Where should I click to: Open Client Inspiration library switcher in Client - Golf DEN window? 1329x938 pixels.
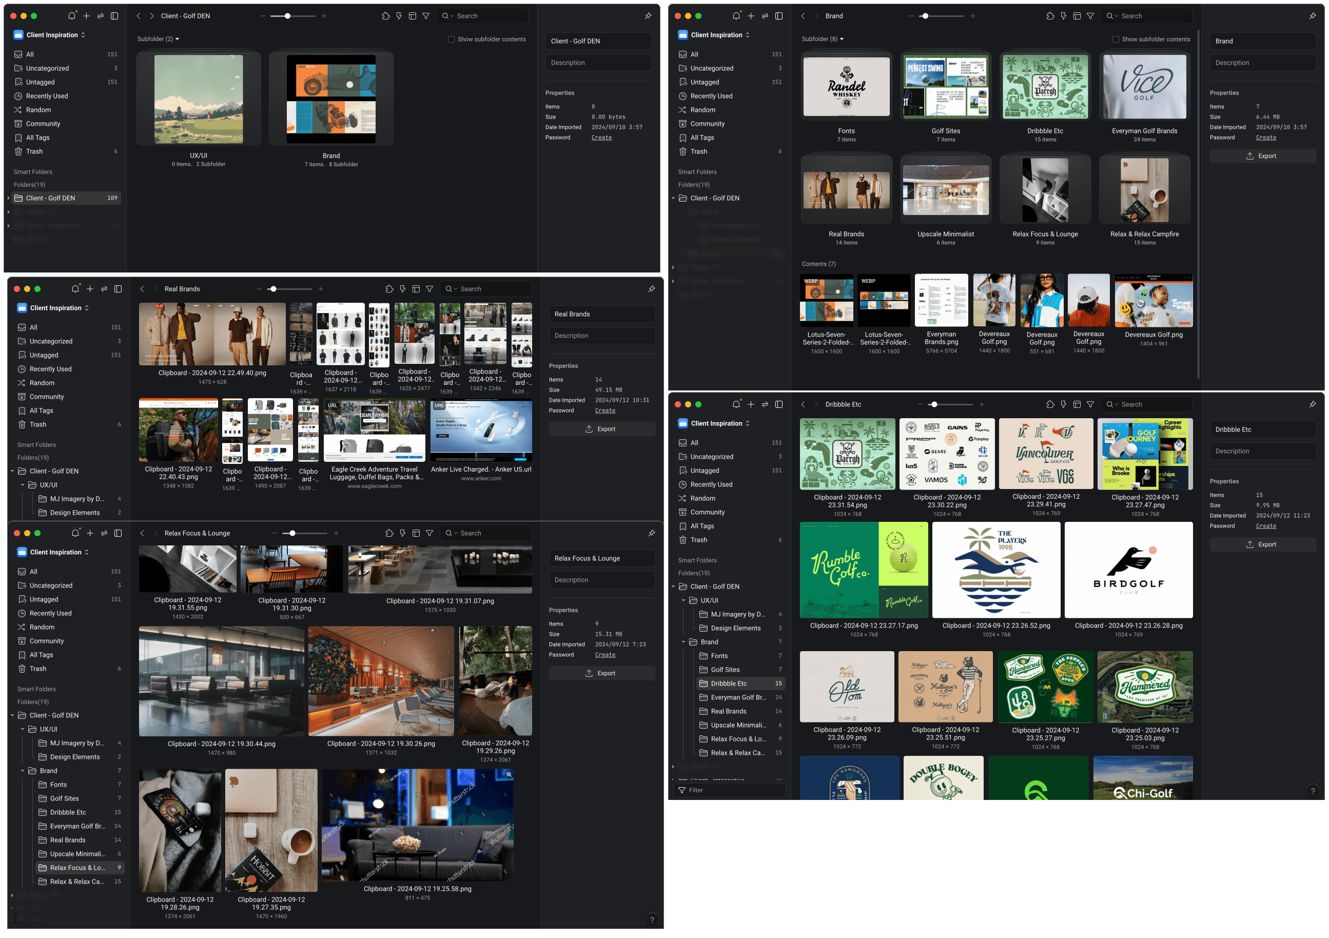[49, 35]
